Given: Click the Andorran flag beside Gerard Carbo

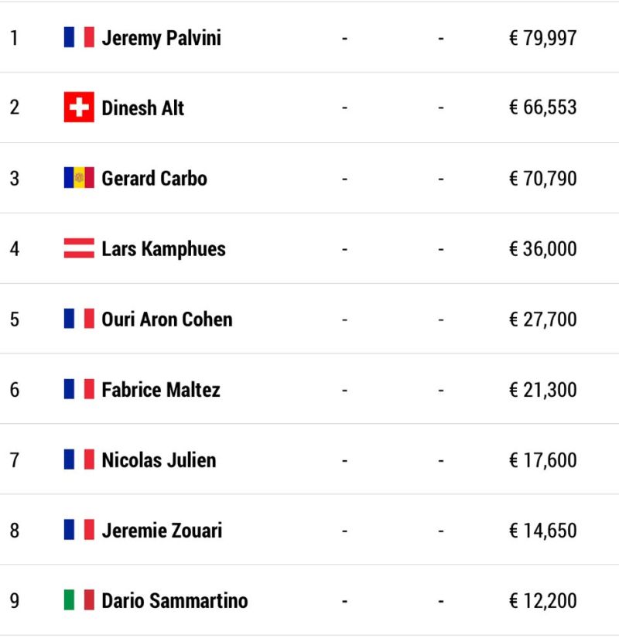Looking at the screenshot, I should click(x=79, y=178).
